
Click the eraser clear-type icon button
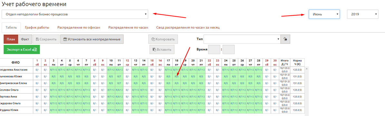[x=285, y=39]
